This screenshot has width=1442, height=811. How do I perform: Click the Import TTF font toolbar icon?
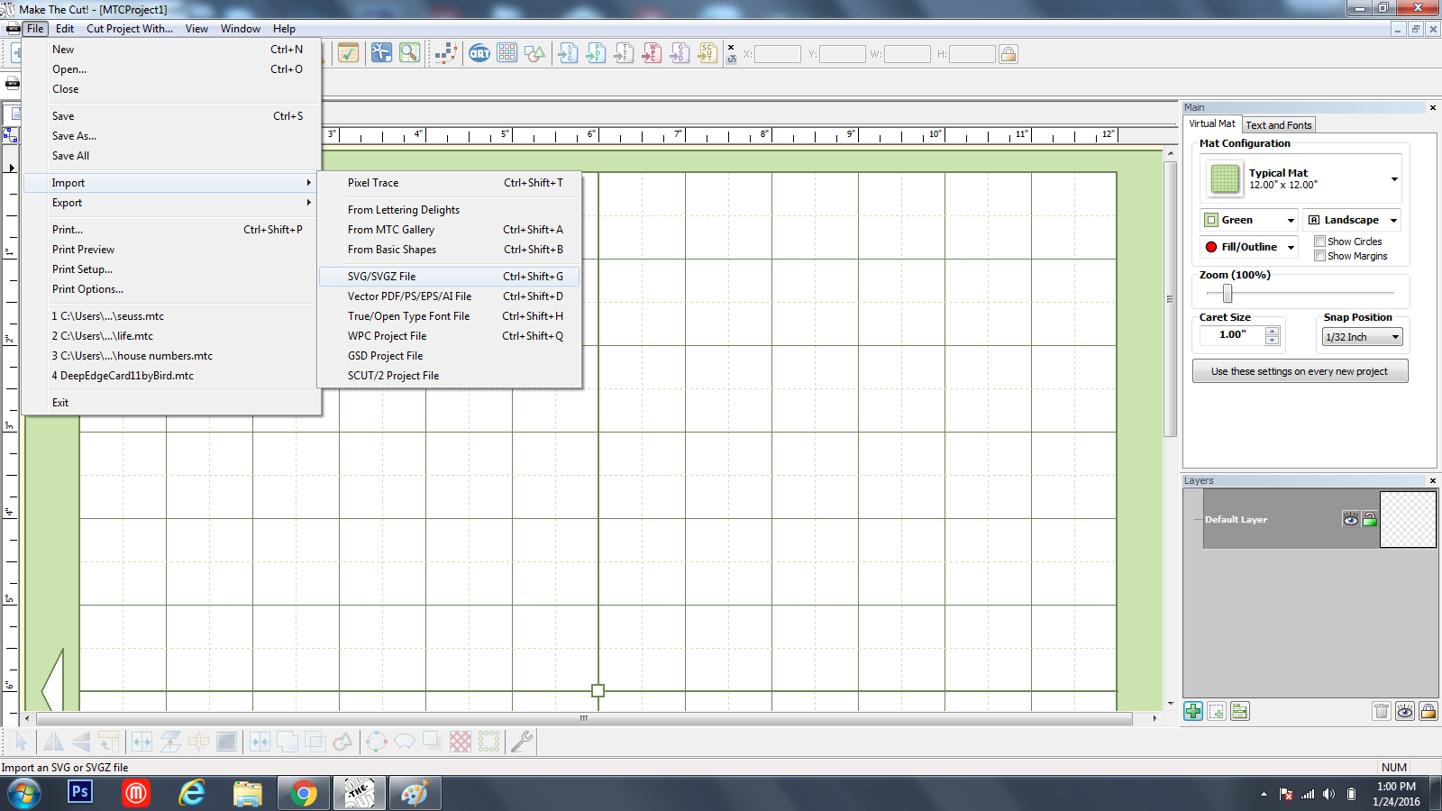[624, 53]
